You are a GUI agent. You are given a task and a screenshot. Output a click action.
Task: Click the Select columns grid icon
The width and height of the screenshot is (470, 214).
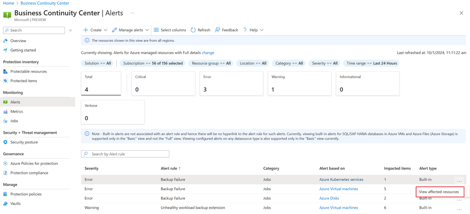pyautogui.click(x=156, y=30)
